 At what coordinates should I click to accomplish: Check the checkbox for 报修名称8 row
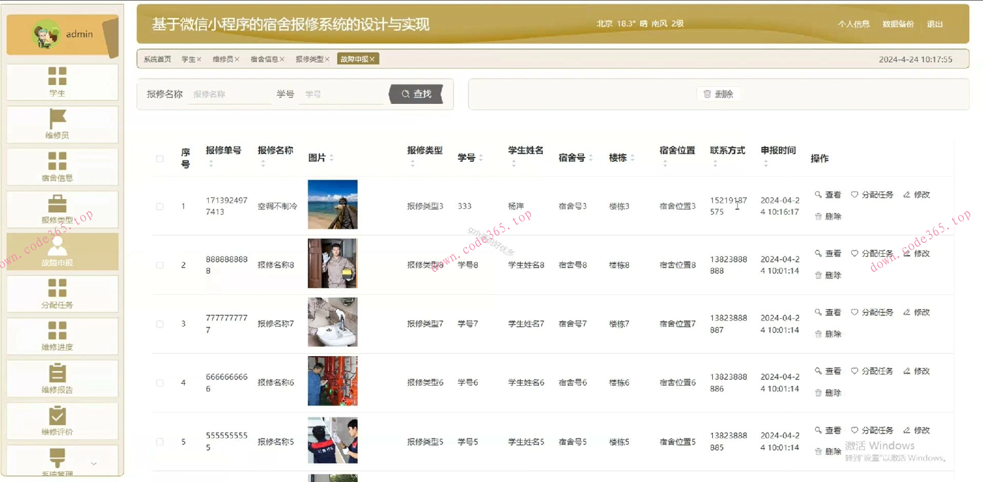coord(159,265)
